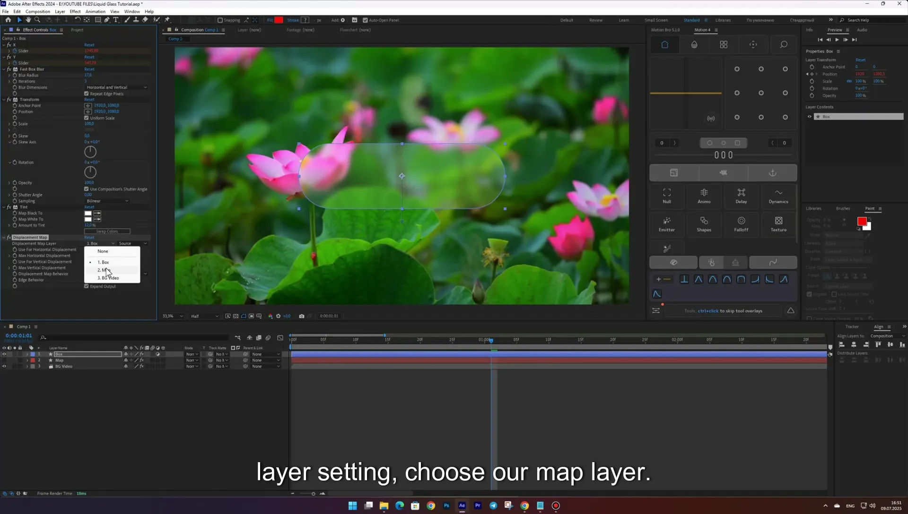This screenshot has width=908, height=514.
Task: Toggle Uniform Scale checkbox
Action: [87, 118]
